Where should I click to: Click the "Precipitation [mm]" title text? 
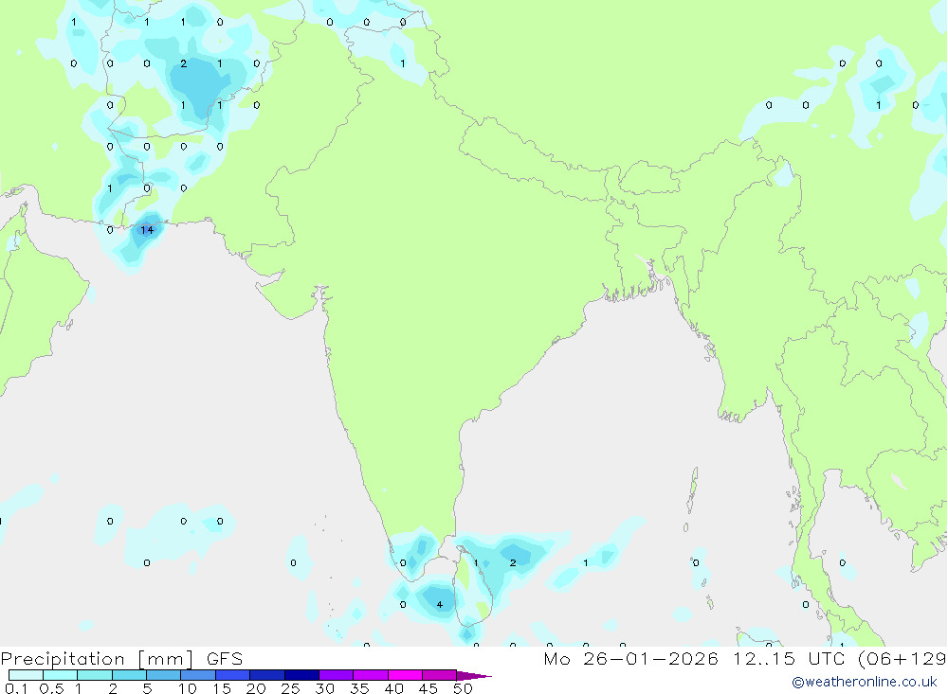click(x=97, y=659)
